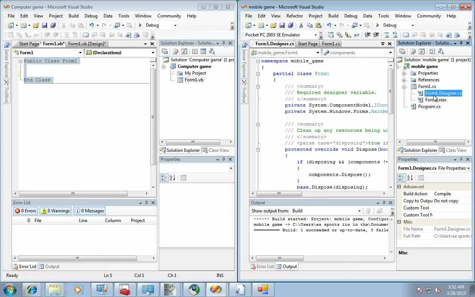Toggle the 0 Messages filter button
The width and height of the screenshot is (475, 297).
89,211
